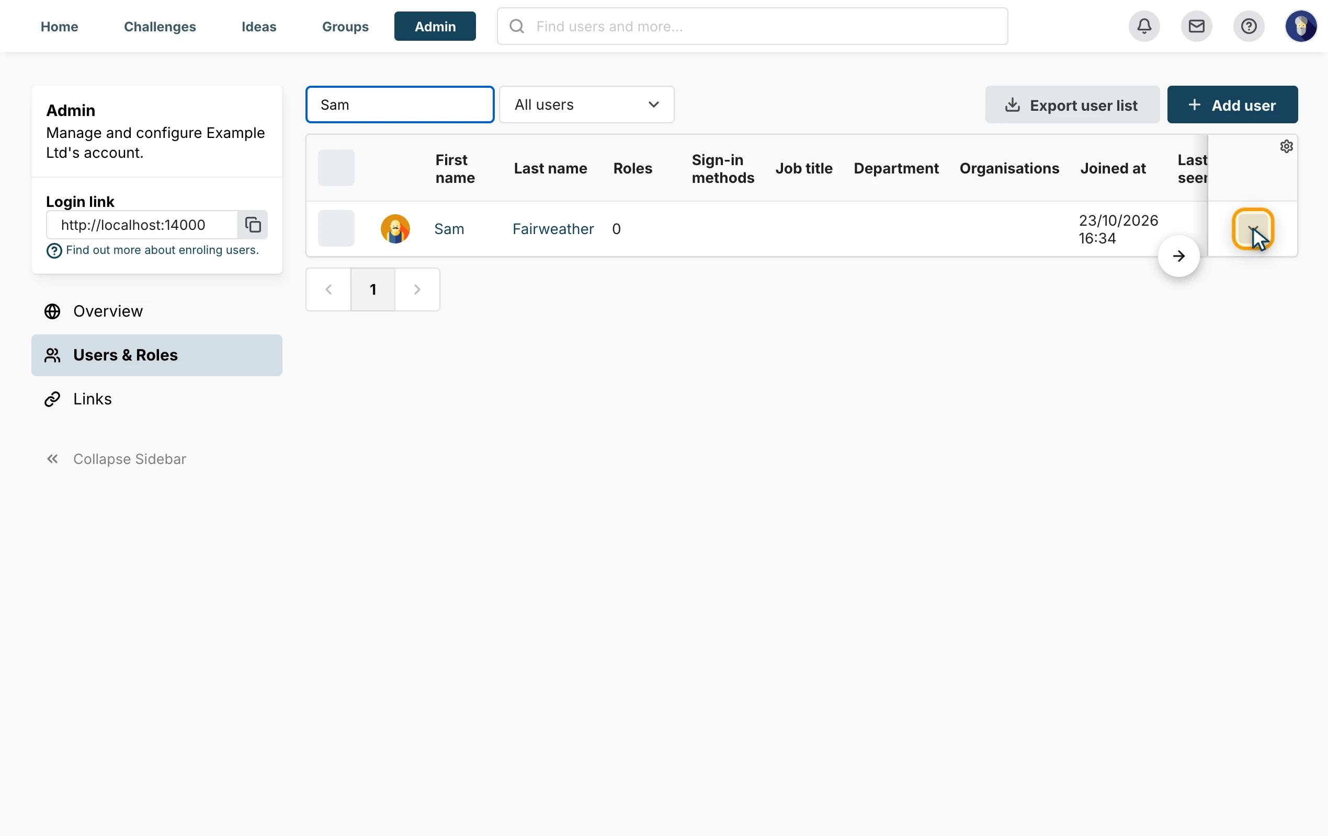This screenshot has width=1339, height=836.
Task: Copy the login link to clipboard
Action: tap(253, 225)
